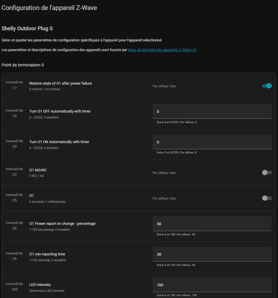Edit the LED intensity value field
The image size is (278, 298).
[x=212, y=285]
